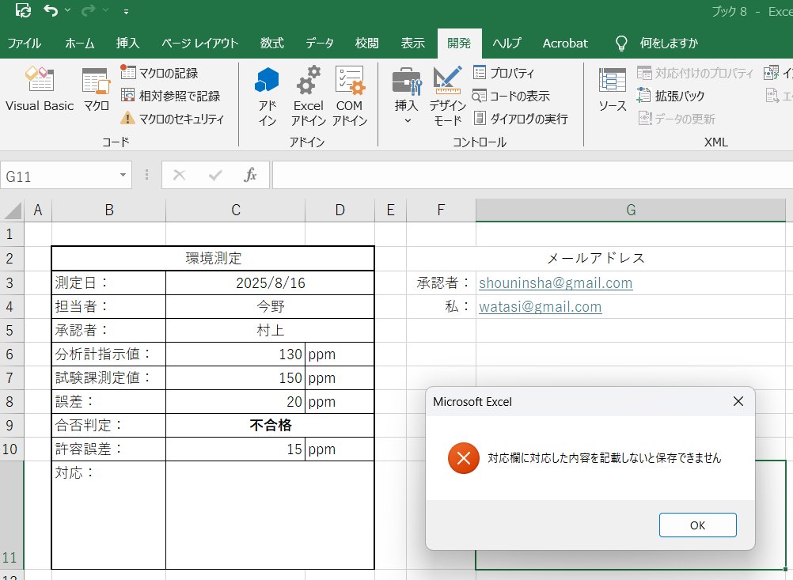This screenshot has width=793, height=580.
Task: Select the 開発 tab
Action: point(459,44)
